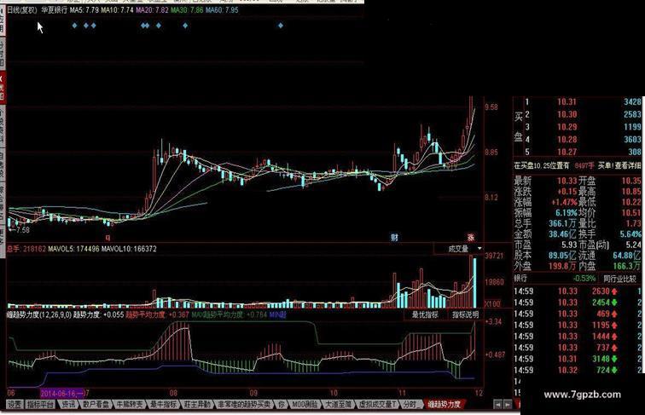Click the MA60: 7.95 indicator label
Screen dimensions: 645x415
click(222, 10)
